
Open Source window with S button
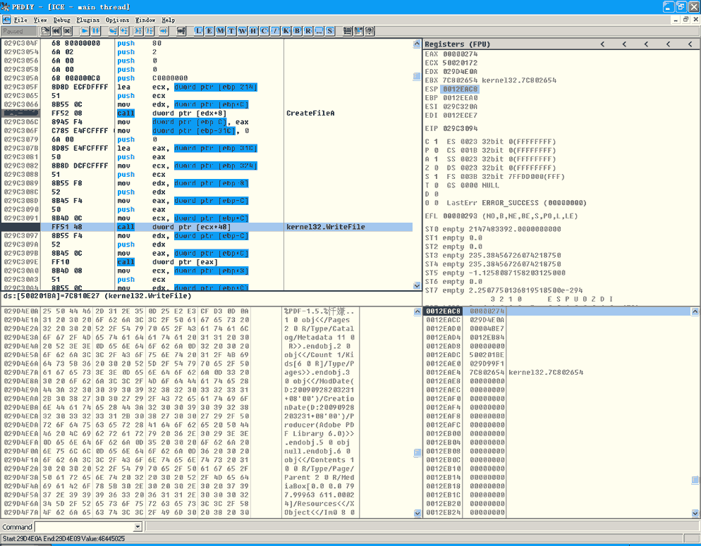(x=330, y=31)
